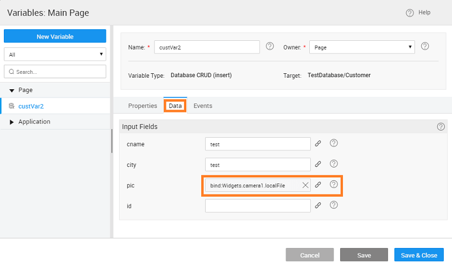Expand the Application tree node
The width and height of the screenshot is (452, 270).
[x=12, y=122]
